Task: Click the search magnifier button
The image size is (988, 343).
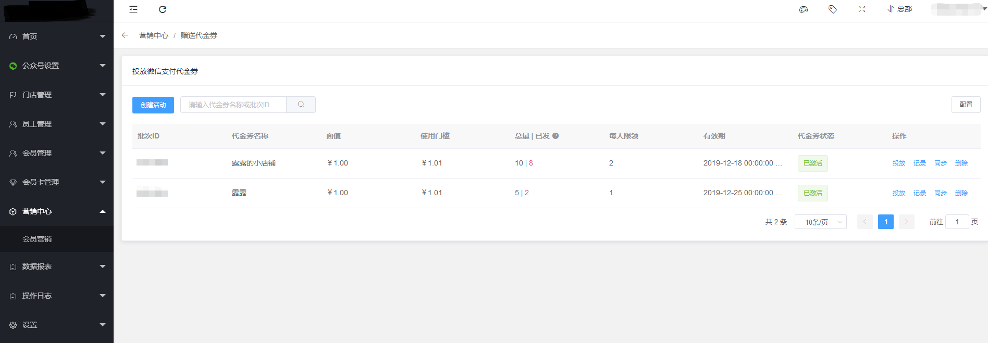Action: [x=301, y=105]
